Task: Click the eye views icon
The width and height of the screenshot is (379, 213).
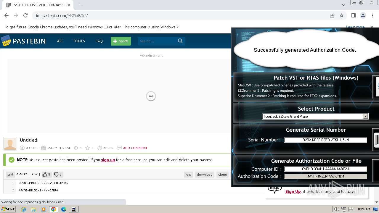Action: pyautogui.click(x=76, y=148)
